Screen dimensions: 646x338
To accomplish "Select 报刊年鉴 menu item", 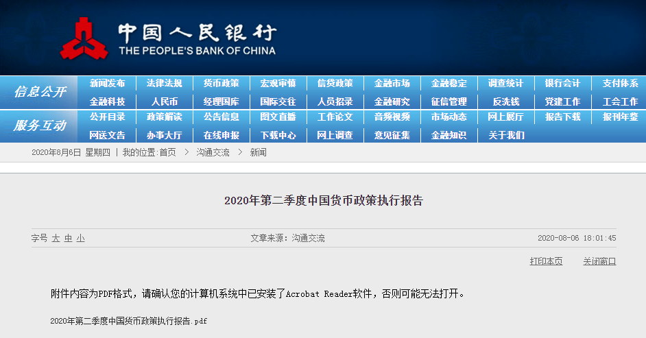I will pyautogui.click(x=620, y=117).
